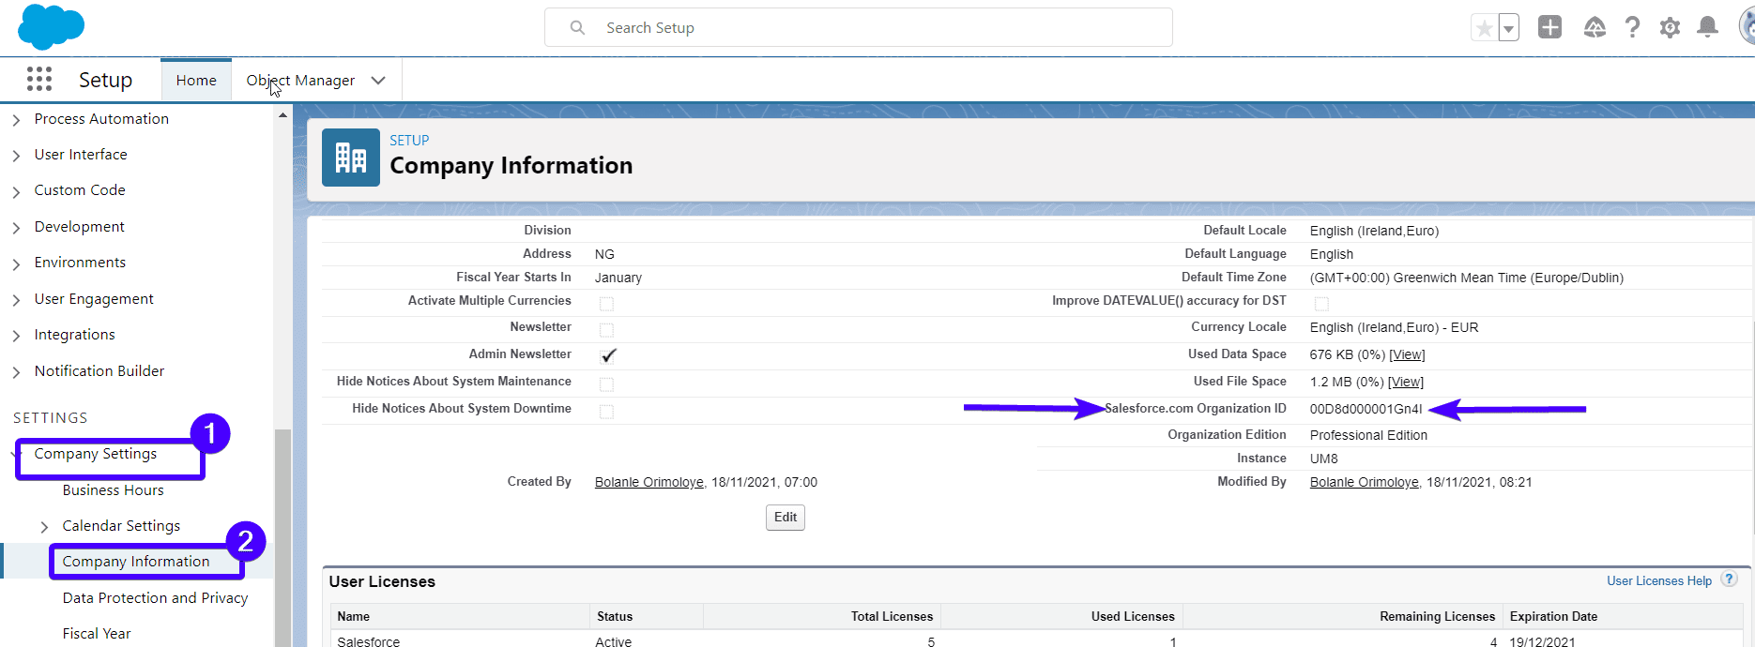Click the Instance value UM8

tap(1324, 459)
